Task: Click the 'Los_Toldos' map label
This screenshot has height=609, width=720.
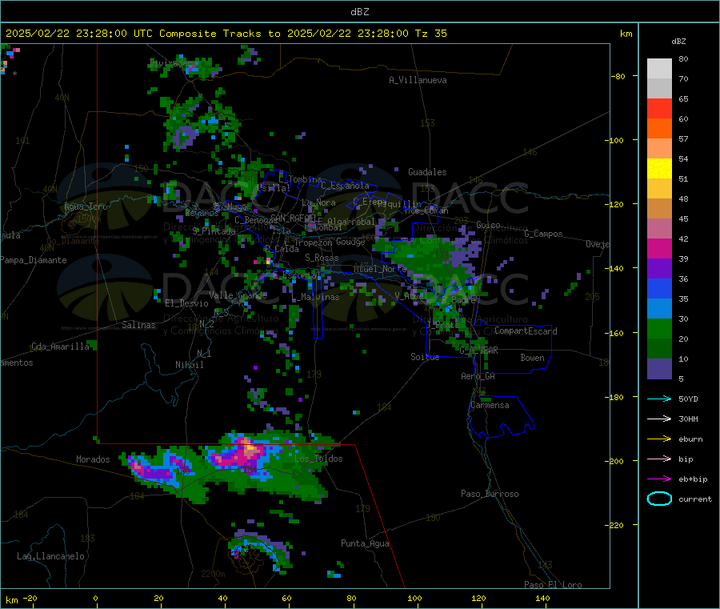Action: tap(318, 459)
